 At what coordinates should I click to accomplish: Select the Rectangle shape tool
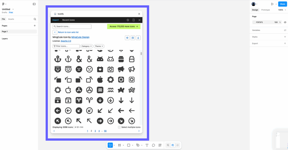129,145
